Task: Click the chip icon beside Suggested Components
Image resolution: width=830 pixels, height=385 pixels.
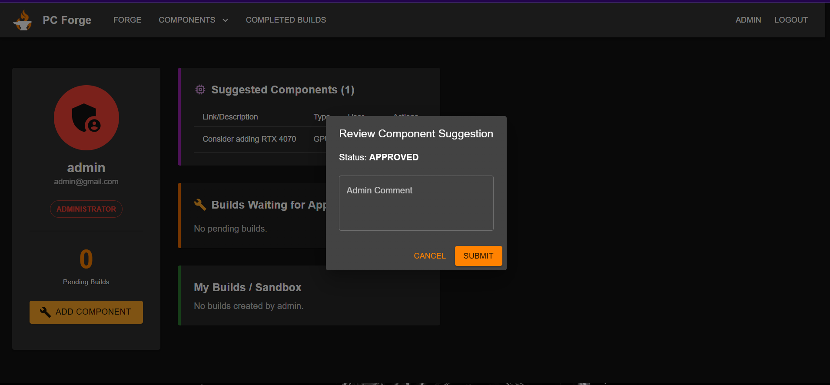Action: [200, 90]
